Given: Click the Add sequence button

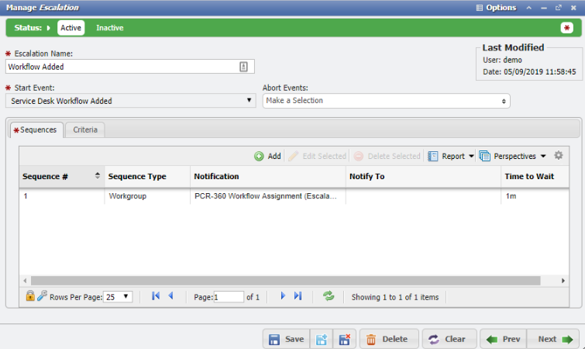Looking at the screenshot, I should click(267, 156).
